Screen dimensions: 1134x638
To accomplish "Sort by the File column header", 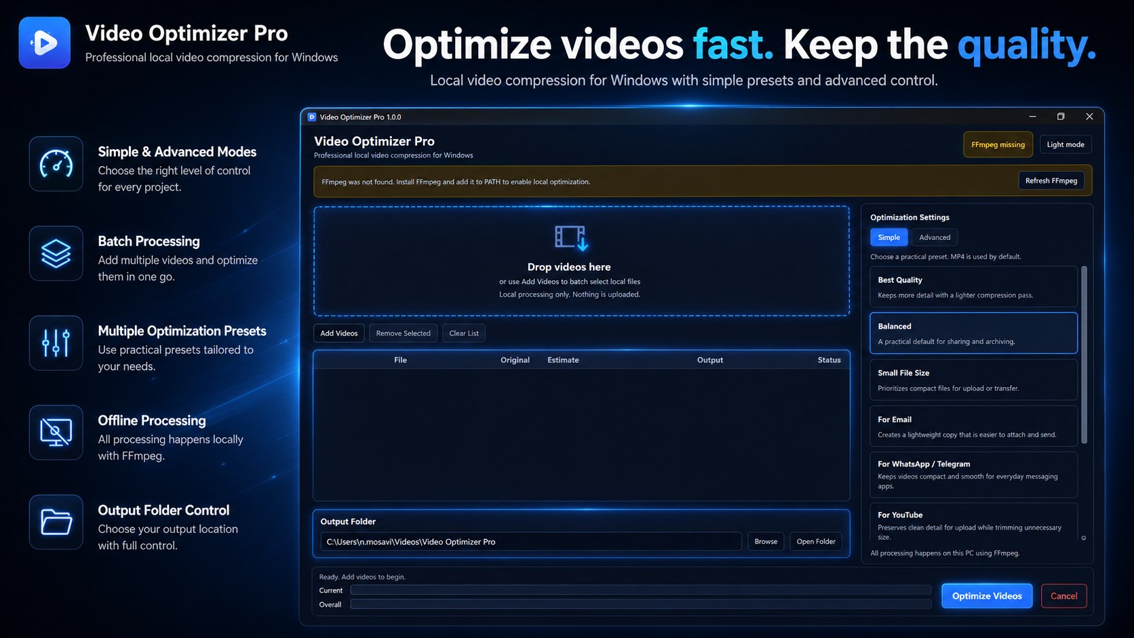I will 400,360.
